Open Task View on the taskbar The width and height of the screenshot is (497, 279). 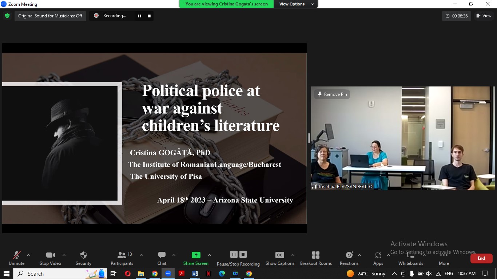click(113, 274)
